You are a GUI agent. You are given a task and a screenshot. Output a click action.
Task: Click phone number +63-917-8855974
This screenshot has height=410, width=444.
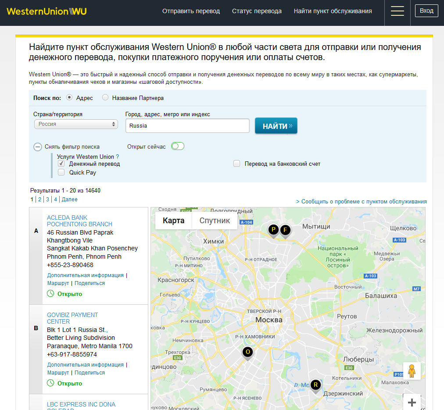click(72, 355)
